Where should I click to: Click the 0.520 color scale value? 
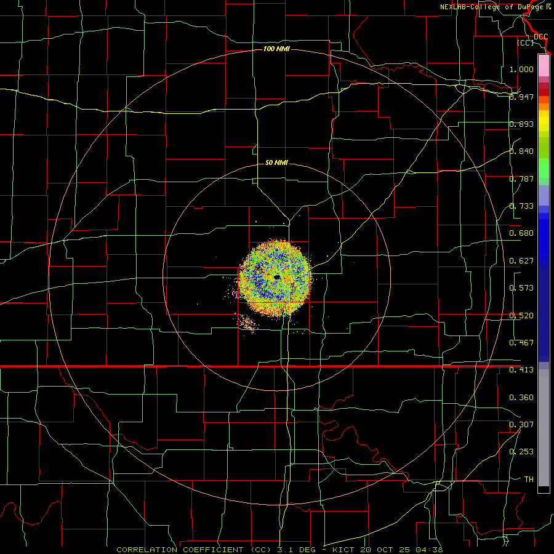click(x=521, y=316)
